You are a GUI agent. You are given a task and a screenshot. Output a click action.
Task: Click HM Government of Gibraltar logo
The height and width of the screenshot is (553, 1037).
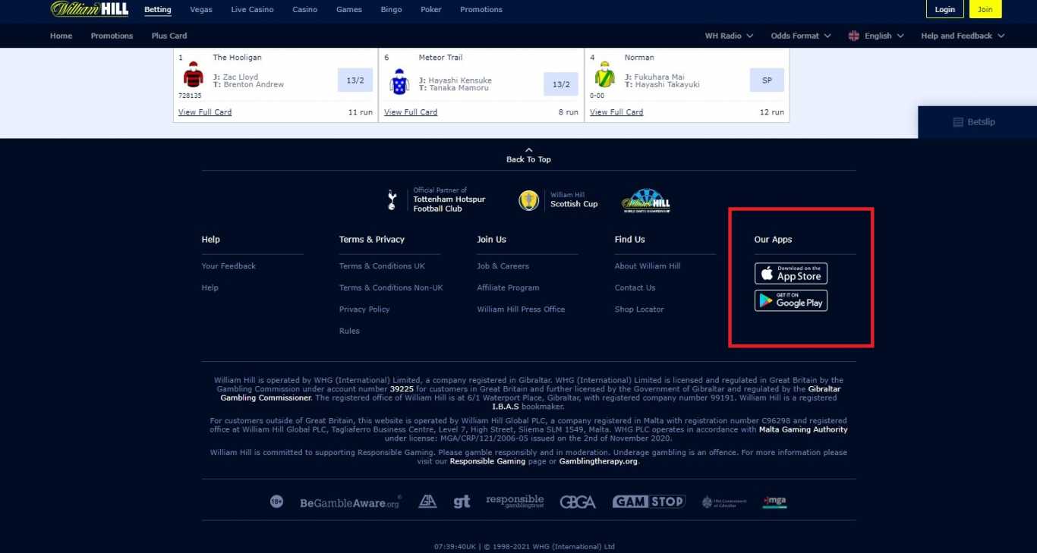(724, 502)
